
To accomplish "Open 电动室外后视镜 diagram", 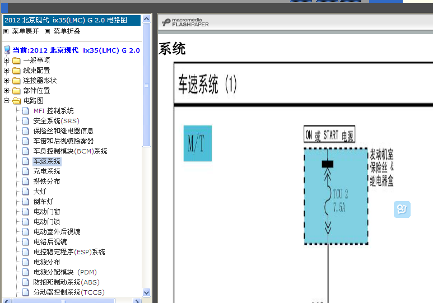I will click(57, 232).
